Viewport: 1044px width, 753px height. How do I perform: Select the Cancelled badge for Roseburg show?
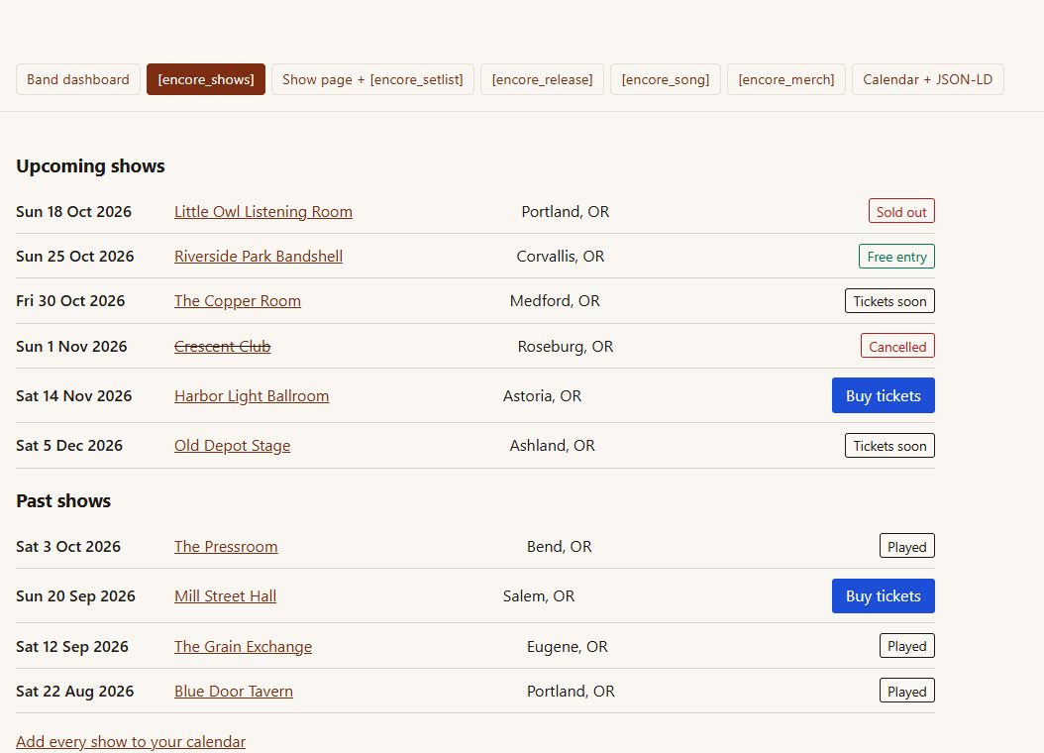click(x=897, y=346)
